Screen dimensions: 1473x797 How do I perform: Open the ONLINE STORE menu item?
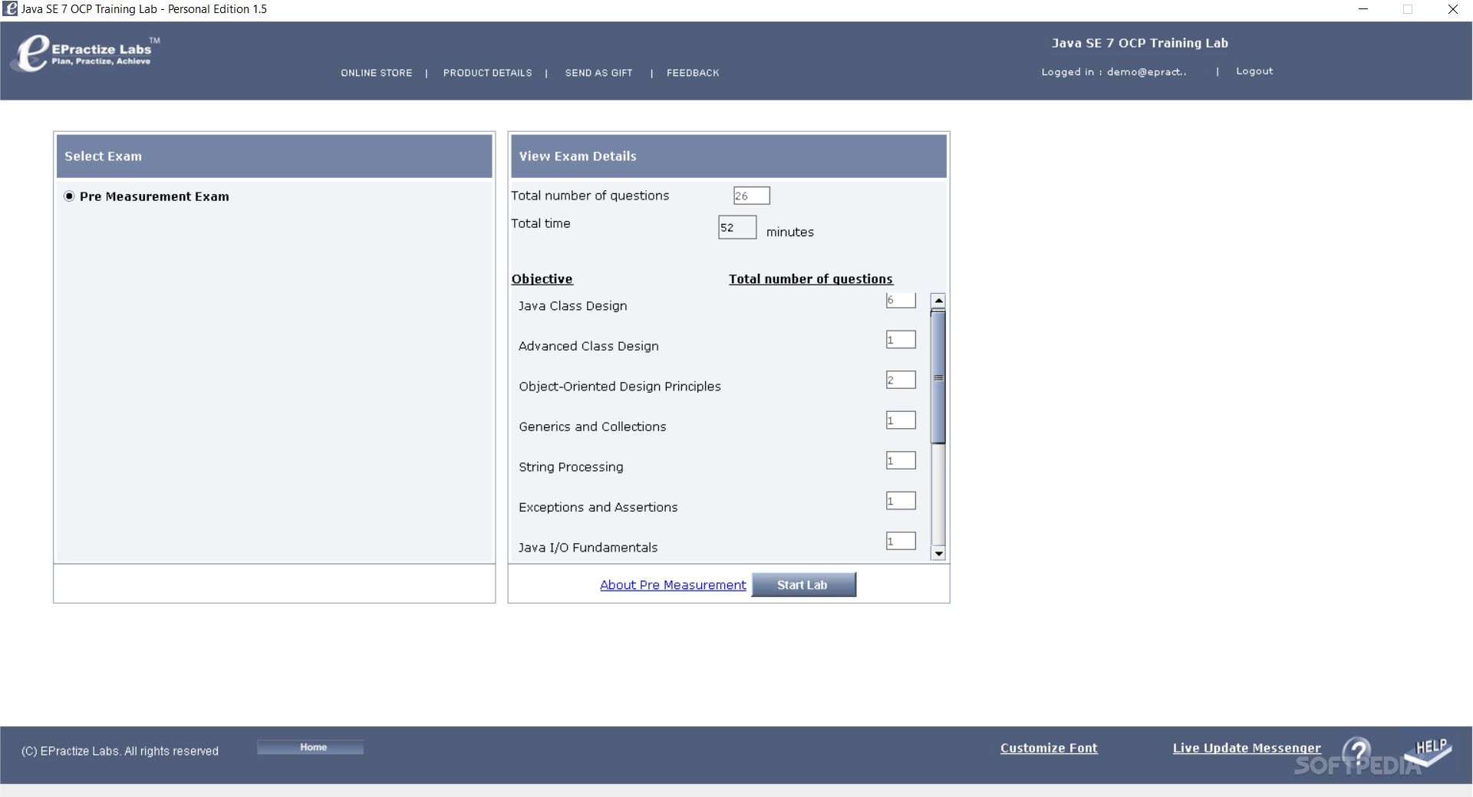(377, 73)
